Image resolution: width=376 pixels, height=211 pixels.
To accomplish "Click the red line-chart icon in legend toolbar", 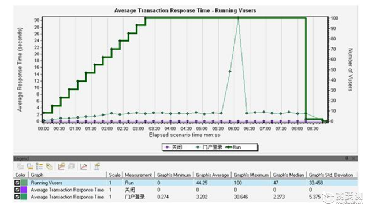I will 84,166.
